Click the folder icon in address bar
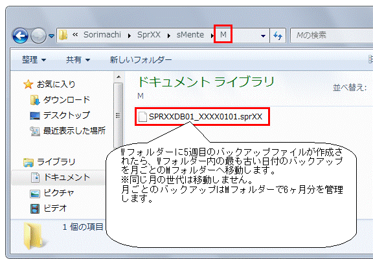This screenshot has height=264, width=373. point(63,35)
